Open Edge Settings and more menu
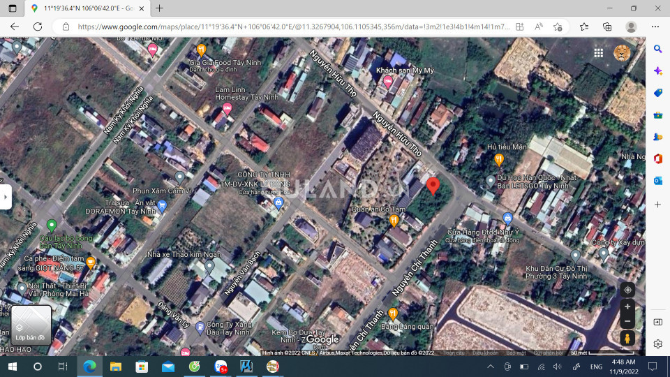Viewport: 670px width, 377px height. (655, 27)
